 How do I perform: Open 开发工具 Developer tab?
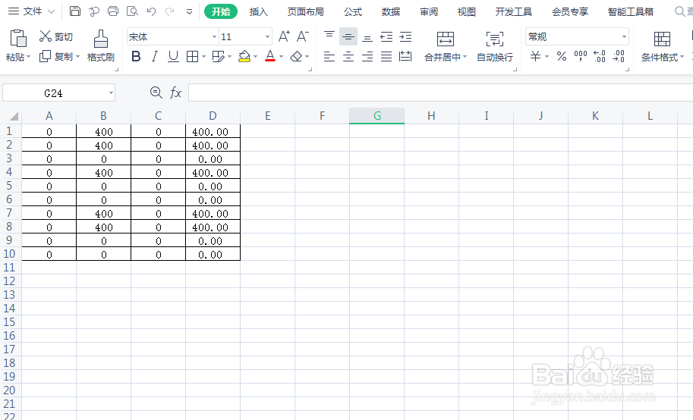point(514,12)
